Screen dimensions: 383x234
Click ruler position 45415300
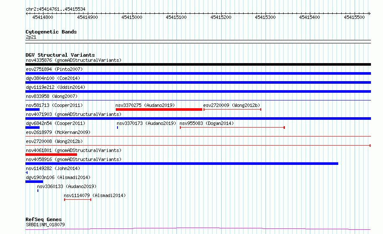[265, 17]
